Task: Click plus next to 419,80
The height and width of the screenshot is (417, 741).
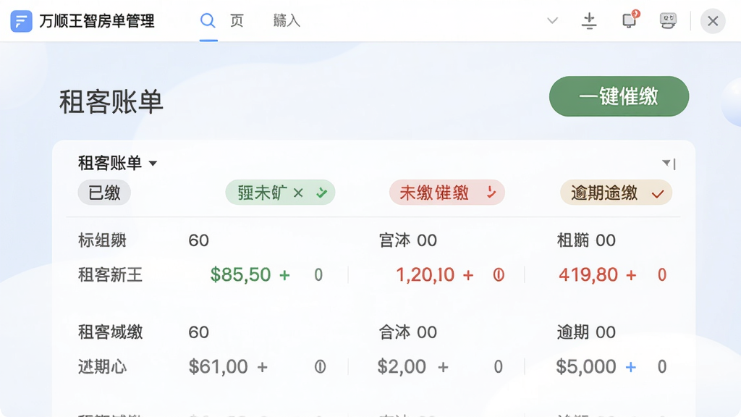Action: [631, 274]
